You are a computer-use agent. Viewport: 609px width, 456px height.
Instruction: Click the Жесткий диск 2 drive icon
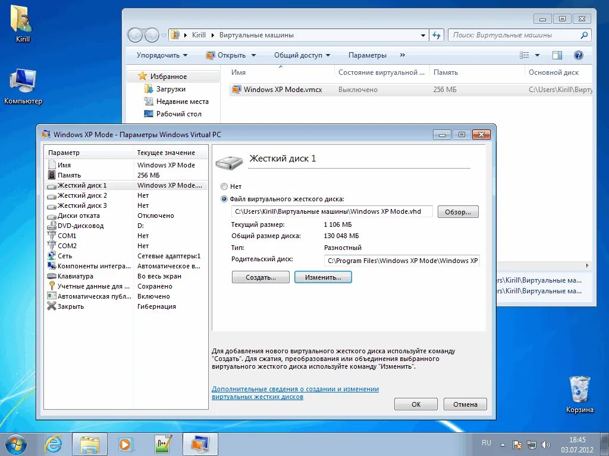[52, 196]
